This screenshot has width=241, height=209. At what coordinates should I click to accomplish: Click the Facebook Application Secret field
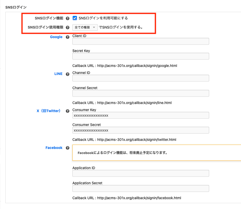click(x=140, y=189)
